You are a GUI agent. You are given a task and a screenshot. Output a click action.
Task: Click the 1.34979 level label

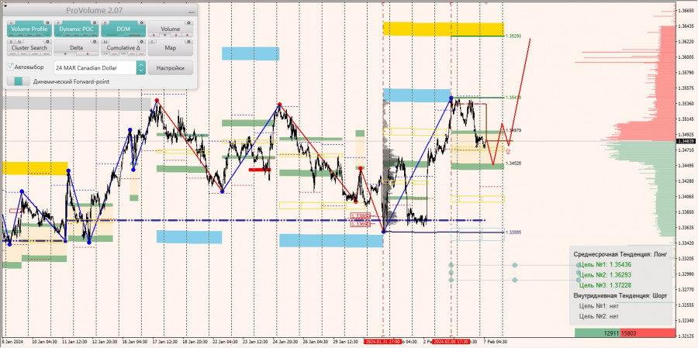513,130
